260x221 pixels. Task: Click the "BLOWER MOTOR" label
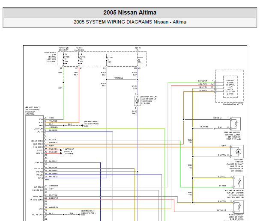tap(149, 97)
